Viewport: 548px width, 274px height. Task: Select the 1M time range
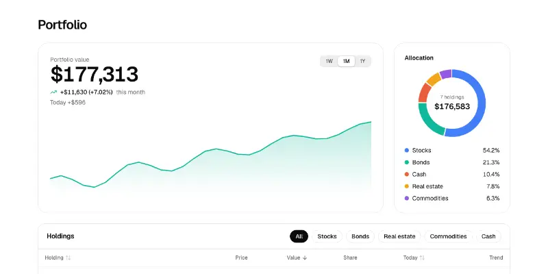coord(346,61)
